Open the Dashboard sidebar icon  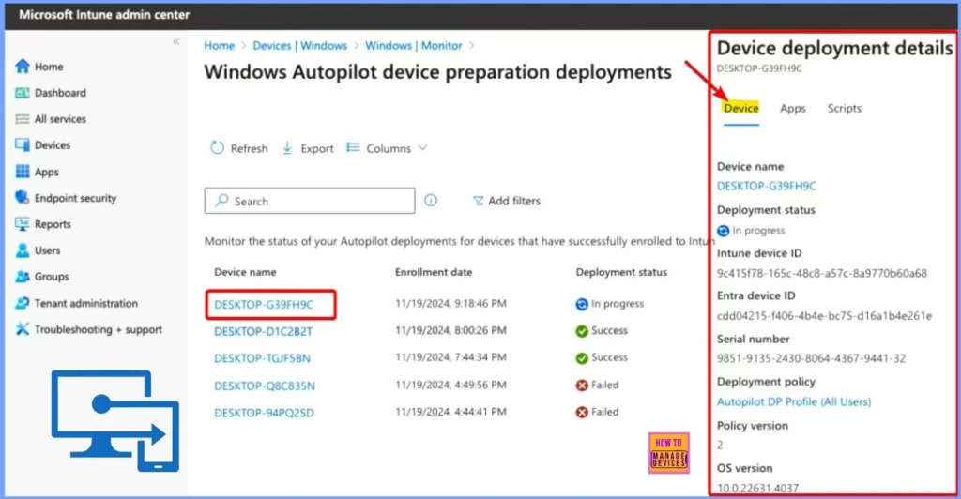(x=23, y=93)
